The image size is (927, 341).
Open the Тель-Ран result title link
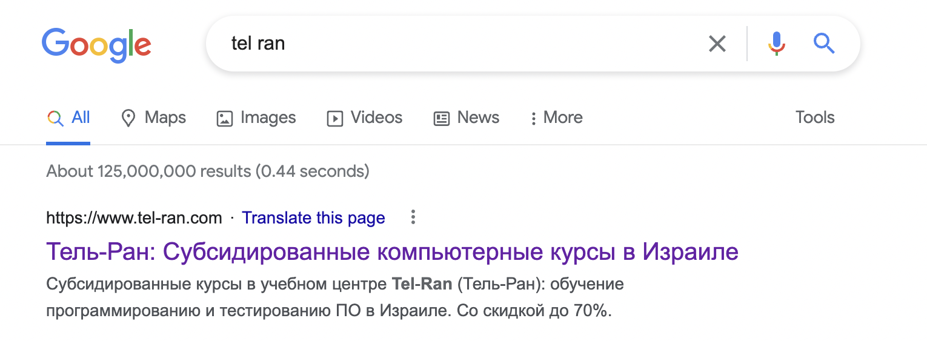pyautogui.click(x=392, y=251)
